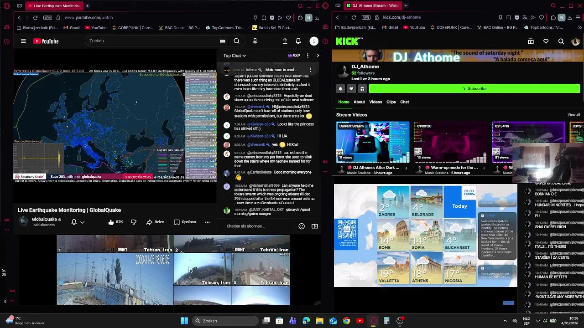The height and width of the screenshot is (328, 584).
Task: Toggle VPN badge in the Kick window
Action: [366, 18]
